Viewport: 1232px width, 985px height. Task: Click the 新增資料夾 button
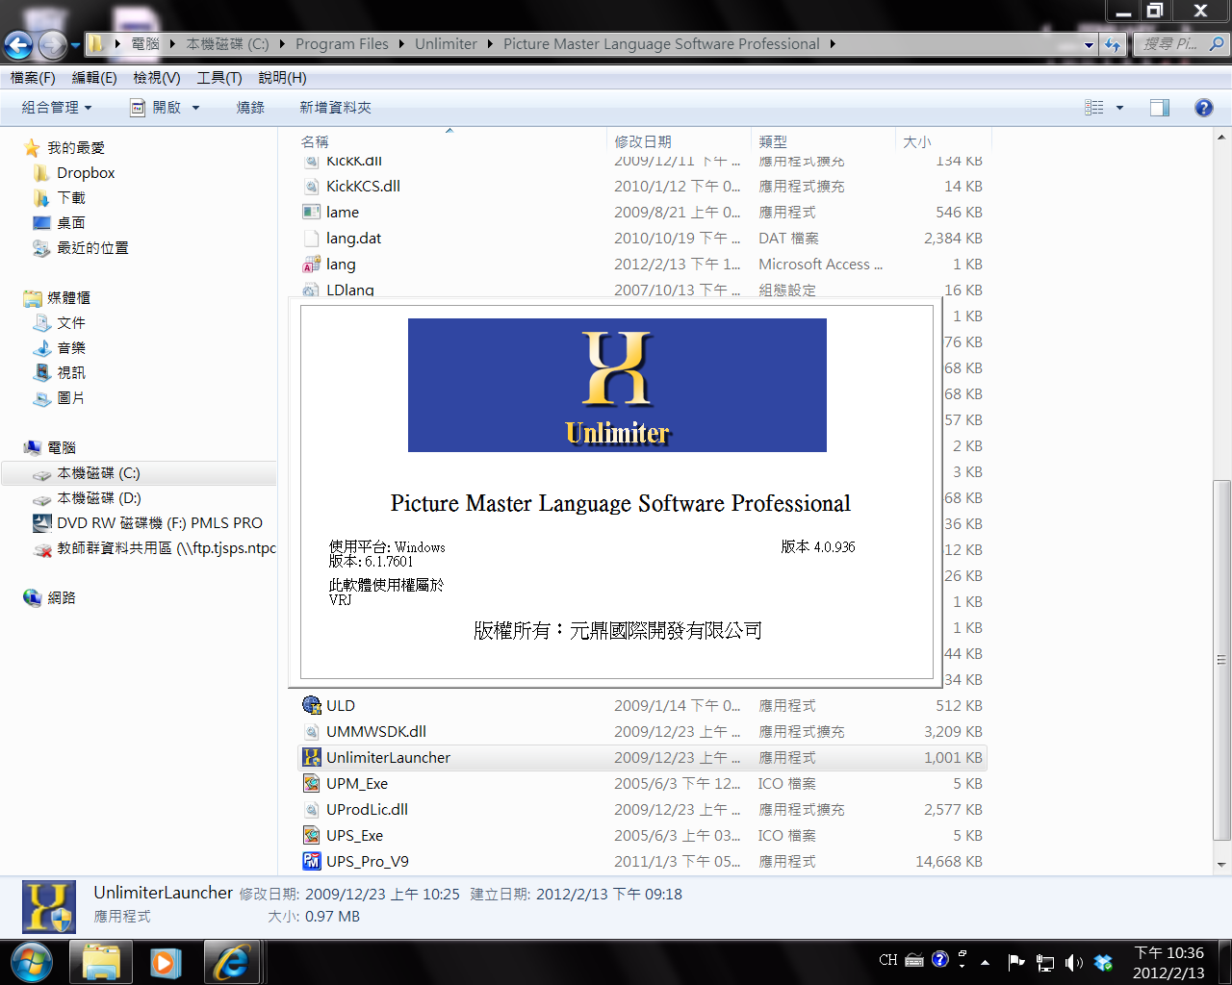coord(335,108)
